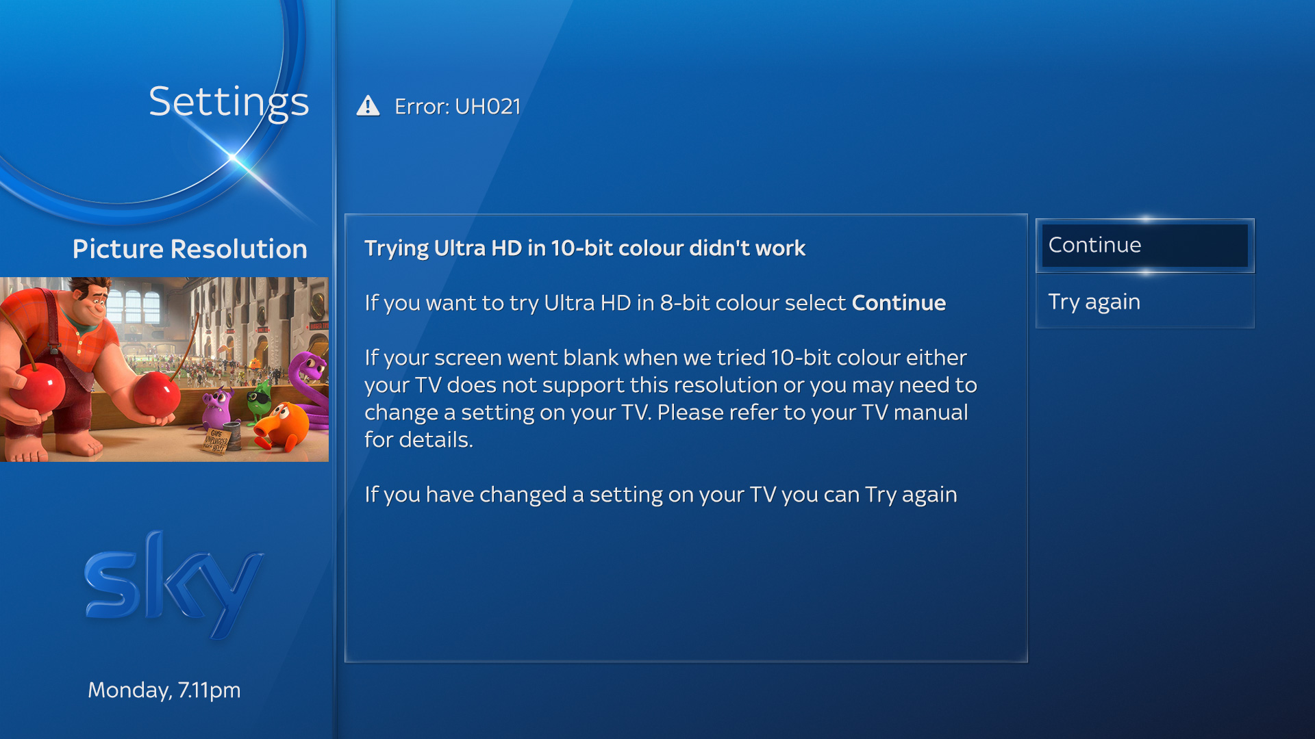The width and height of the screenshot is (1315, 739).
Task: Click the Error: UH021 code label
Action: coord(458,107)
